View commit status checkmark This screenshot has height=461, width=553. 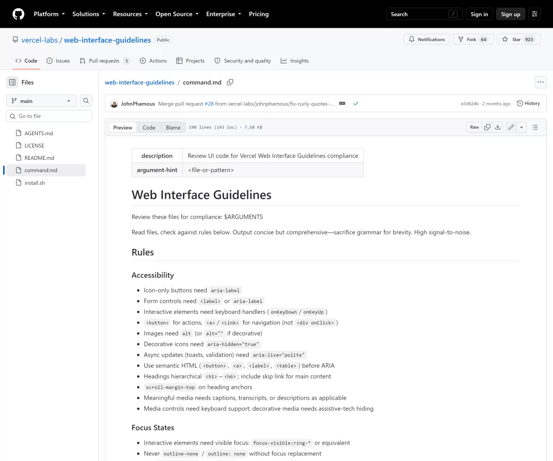coord(356,103)
